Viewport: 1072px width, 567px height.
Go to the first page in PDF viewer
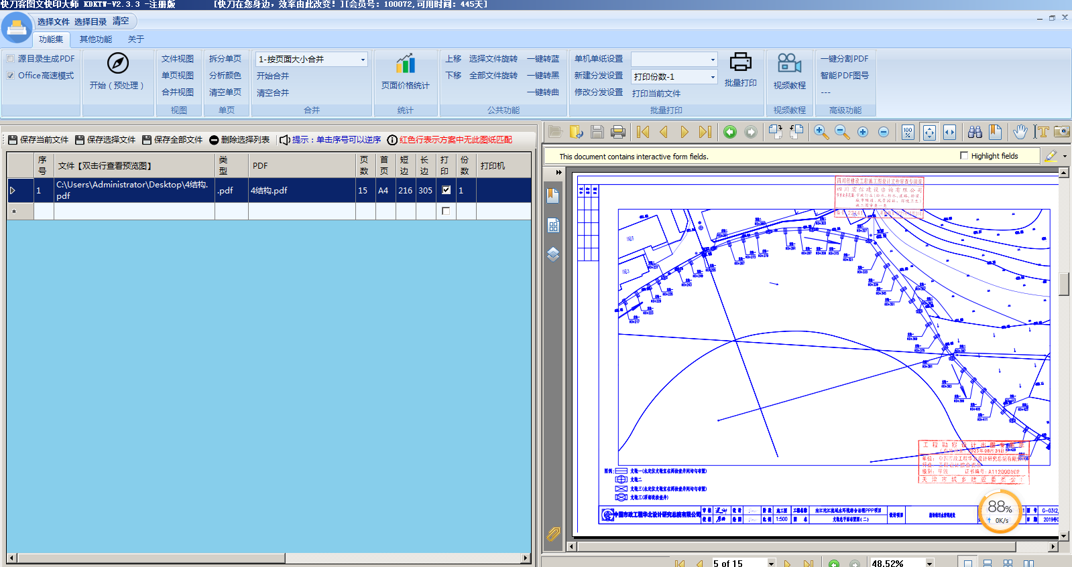coord(642,133)
